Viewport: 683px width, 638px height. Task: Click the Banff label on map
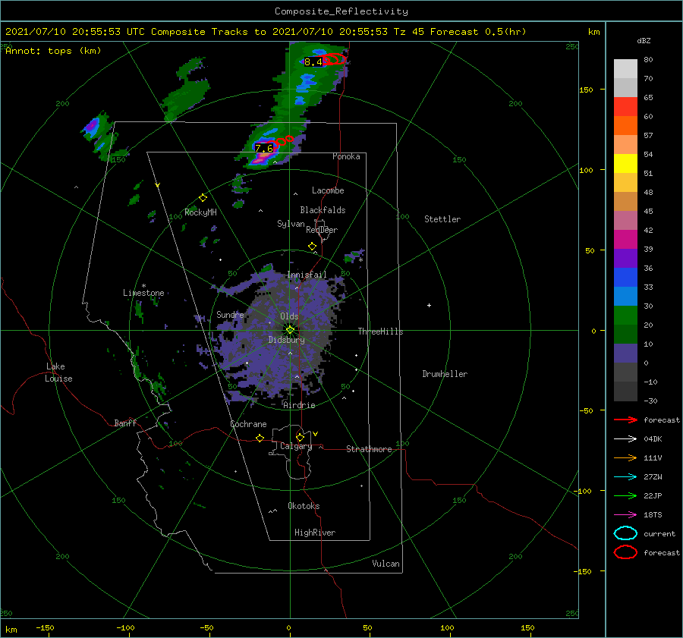125,423
